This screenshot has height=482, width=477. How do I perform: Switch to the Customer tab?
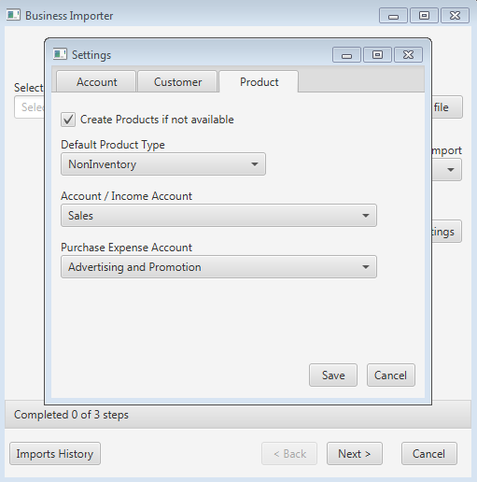(177, 81)
